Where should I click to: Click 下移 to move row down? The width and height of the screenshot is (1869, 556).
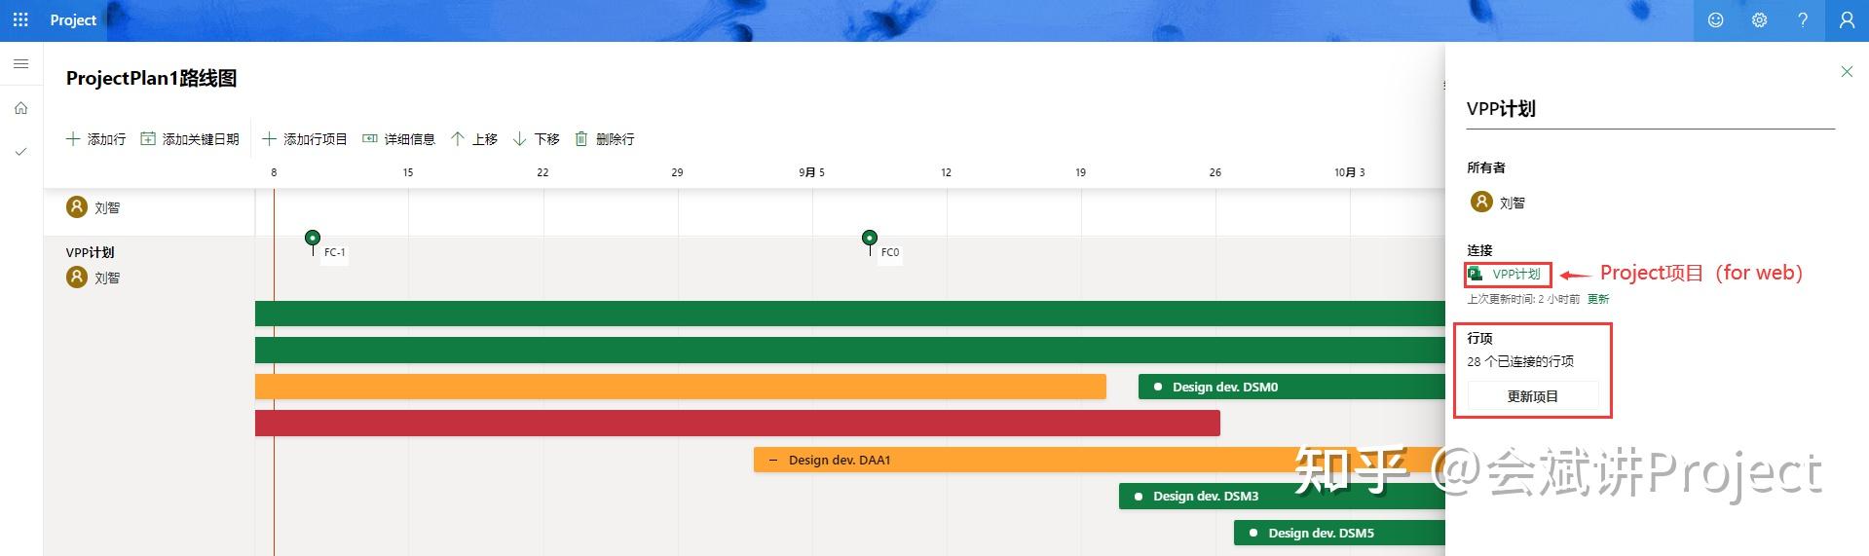pos(537,139)
